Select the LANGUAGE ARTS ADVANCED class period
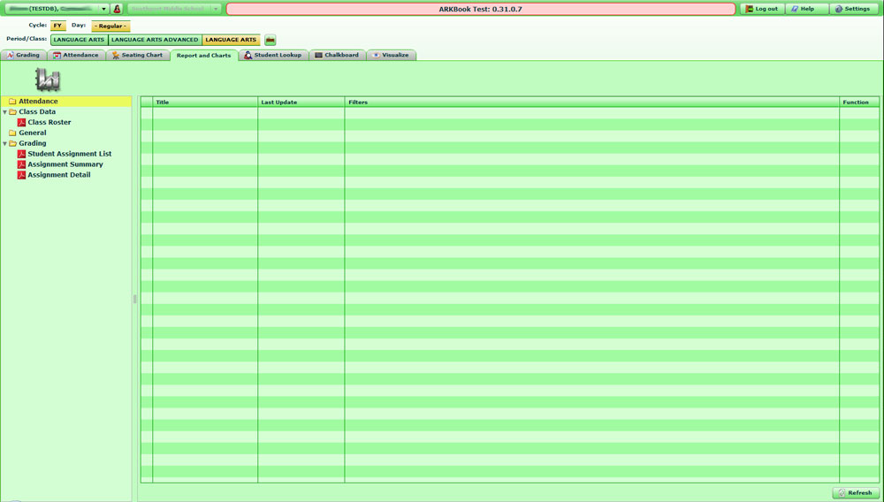The height and width of the screenshot is (502, 884). tap(155, 40)
